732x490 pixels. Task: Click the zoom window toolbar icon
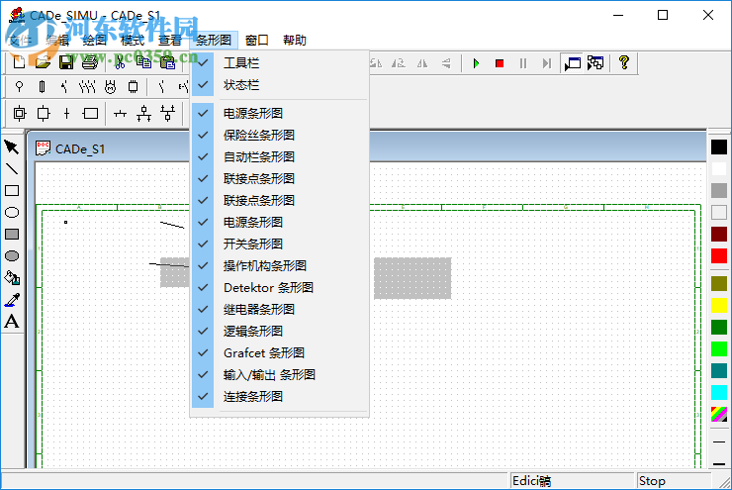[x=573, y=63]
